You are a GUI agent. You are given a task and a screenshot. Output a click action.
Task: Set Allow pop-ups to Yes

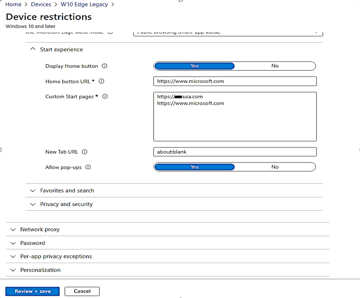[x=195, y=167]
